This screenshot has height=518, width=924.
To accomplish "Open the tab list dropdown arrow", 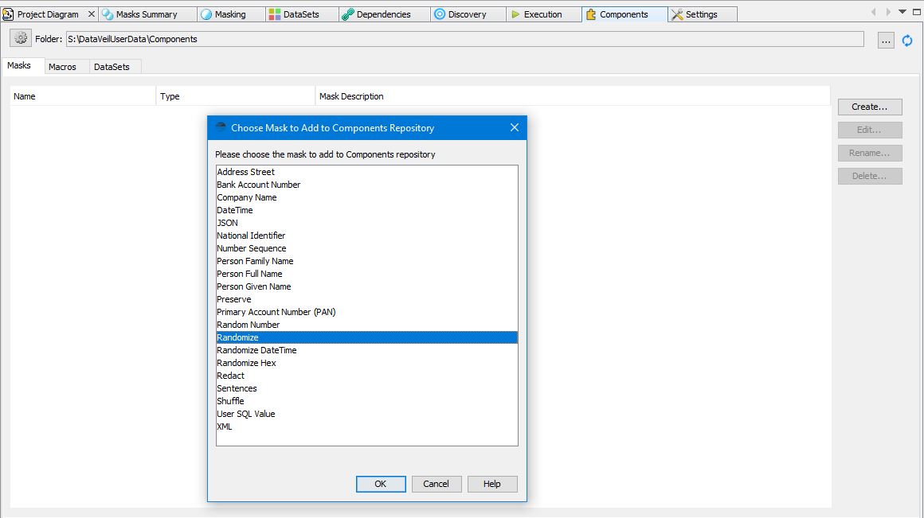I will point(902,12).
